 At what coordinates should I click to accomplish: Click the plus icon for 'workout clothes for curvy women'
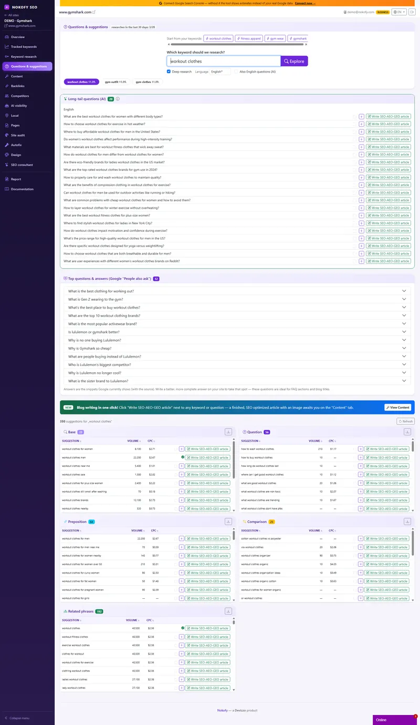(x=182, y=573)
